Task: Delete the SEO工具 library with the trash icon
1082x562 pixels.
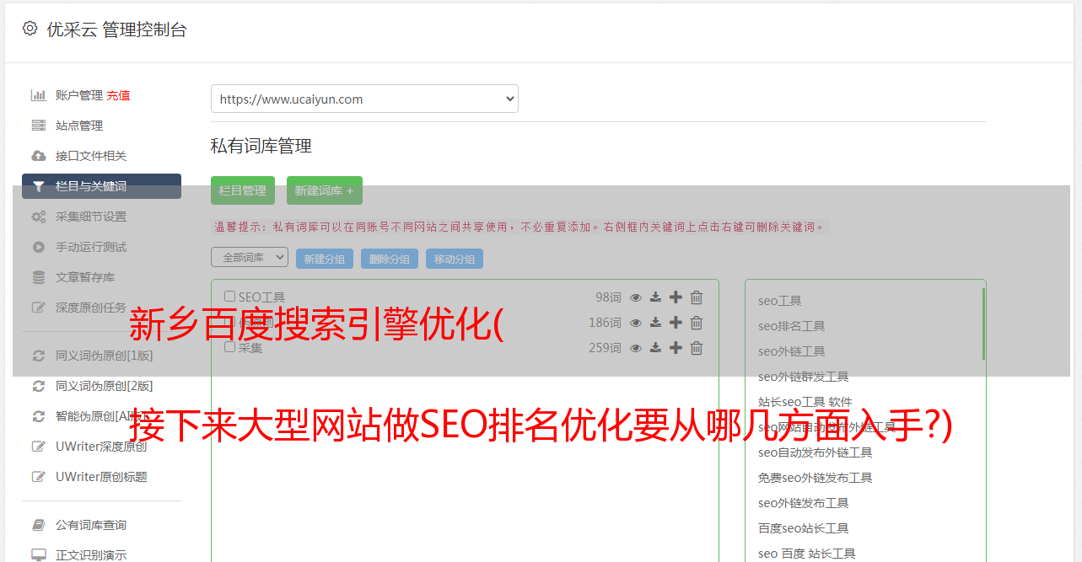Action: pyautogui.click(x=697, y=297)
